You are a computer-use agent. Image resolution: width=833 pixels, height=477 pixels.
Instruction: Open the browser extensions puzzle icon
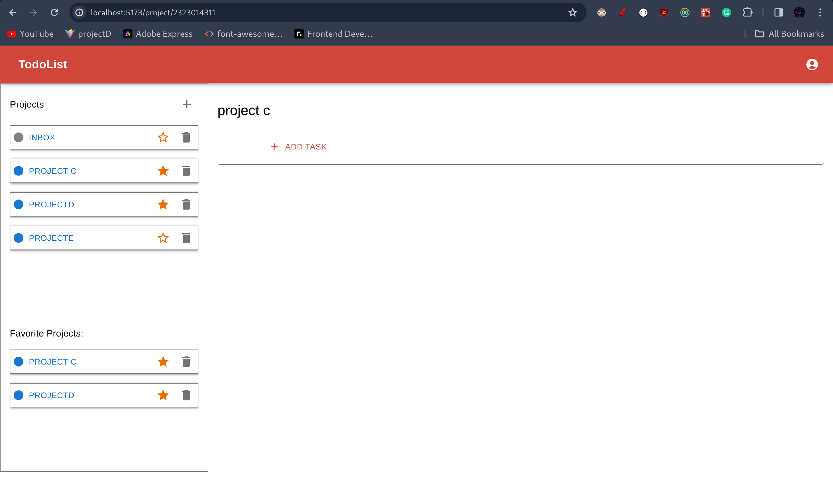(747, 12)
